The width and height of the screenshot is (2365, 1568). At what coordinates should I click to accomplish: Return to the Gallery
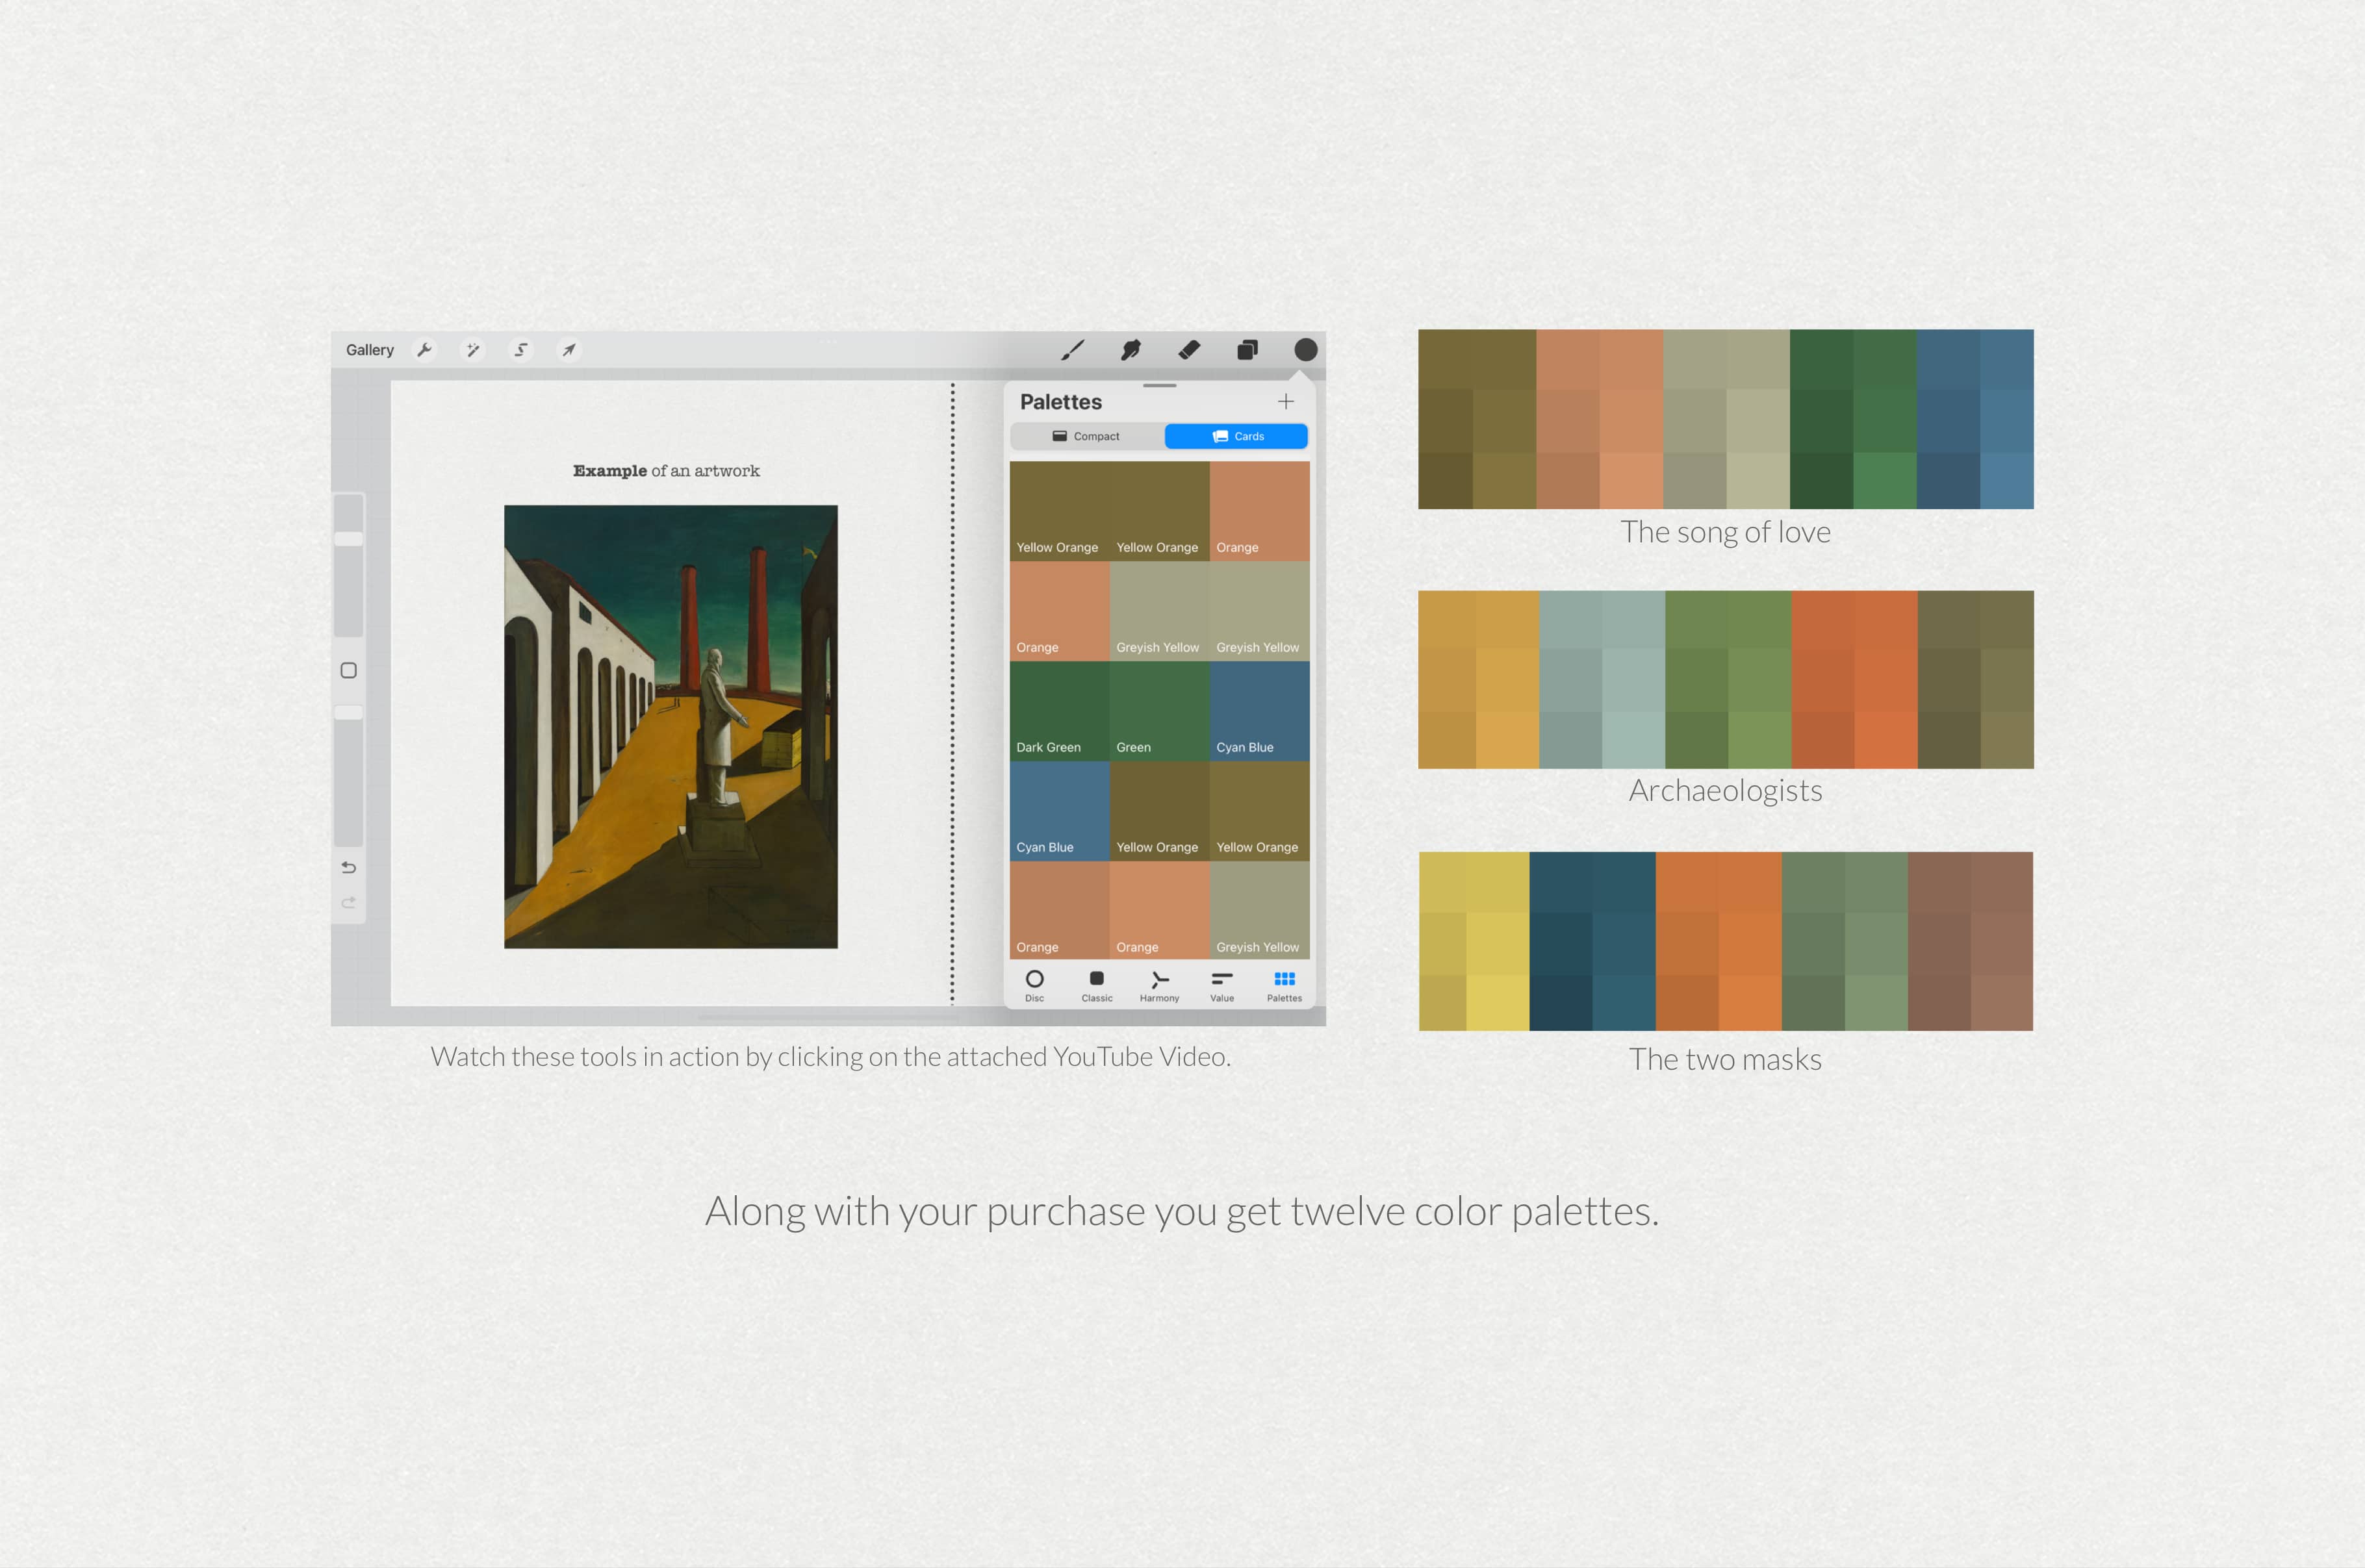point(370,349)
